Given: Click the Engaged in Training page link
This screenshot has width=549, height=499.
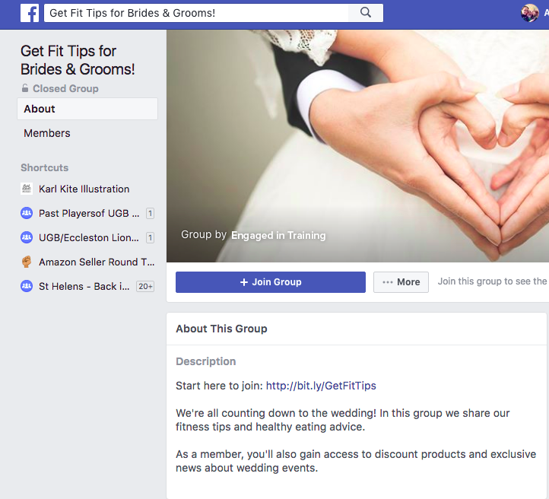Looking at the screenshot, I should [278, 235].
